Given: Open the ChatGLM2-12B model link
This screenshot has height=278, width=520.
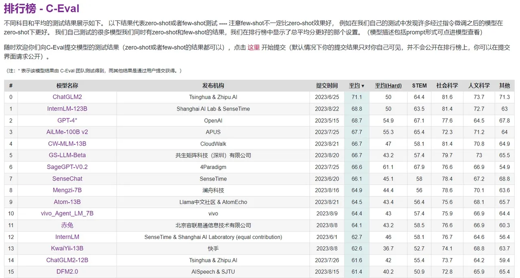Looking at the screenshot, I should 67,260.
